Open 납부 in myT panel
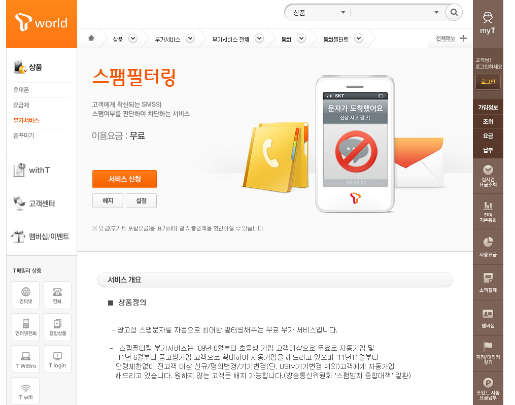 [488, 150]
